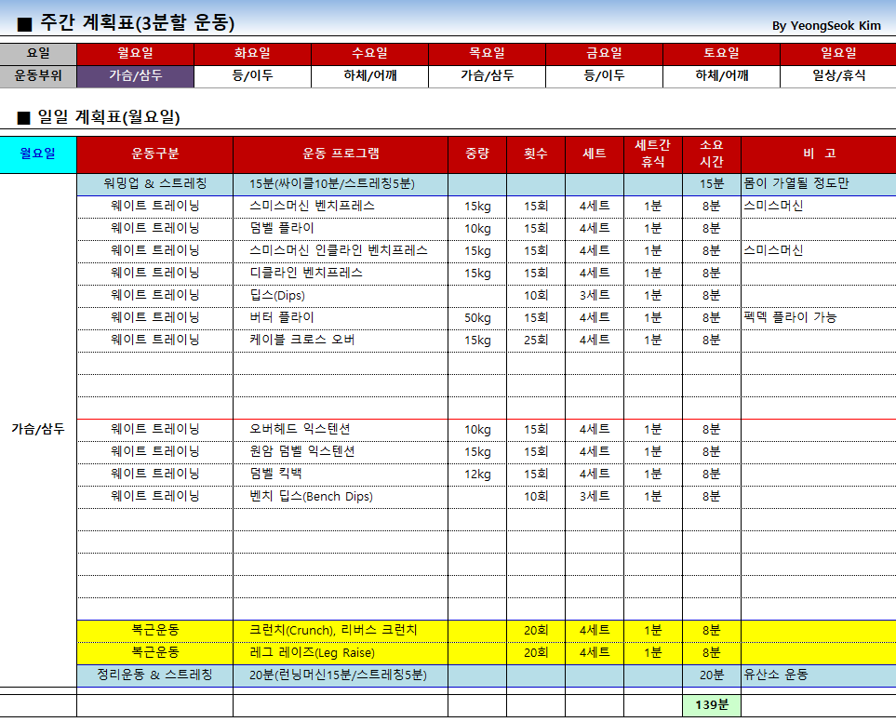Click the 10kg weight for 오버헤드 익스텐션

(x=477, y=430)
